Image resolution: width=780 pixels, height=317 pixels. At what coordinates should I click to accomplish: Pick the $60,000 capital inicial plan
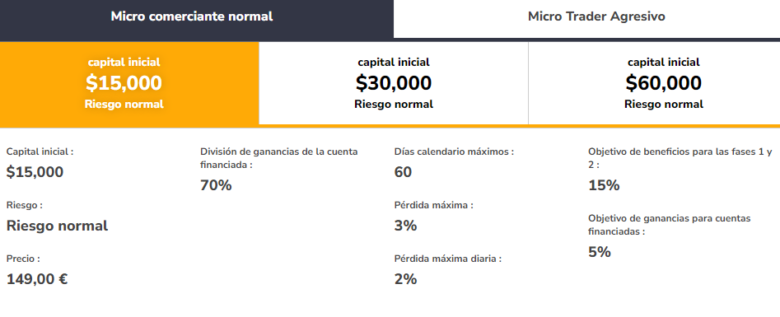tap(664, 83)
